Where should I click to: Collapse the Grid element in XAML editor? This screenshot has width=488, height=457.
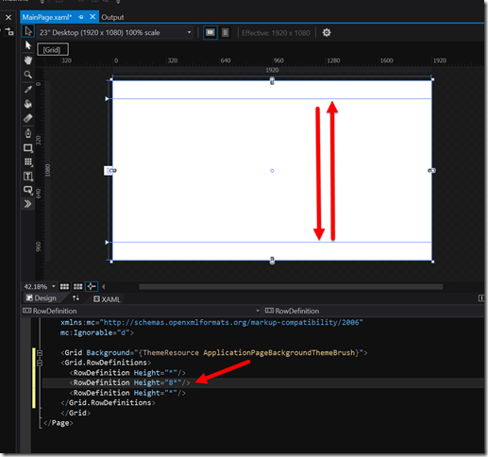coord(40,353)
